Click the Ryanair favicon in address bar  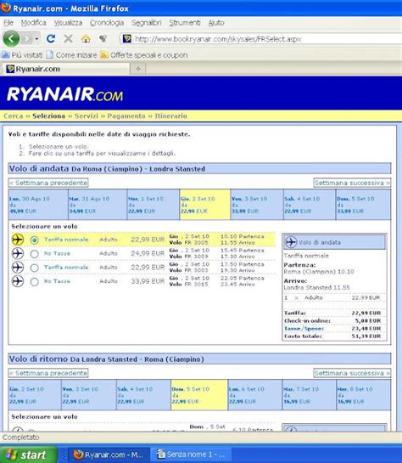tap(126, 39)
